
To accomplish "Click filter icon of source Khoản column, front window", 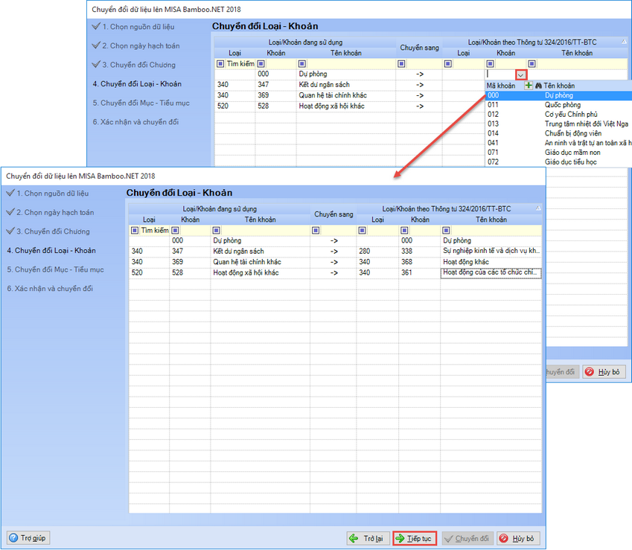I will click(175, 231).
